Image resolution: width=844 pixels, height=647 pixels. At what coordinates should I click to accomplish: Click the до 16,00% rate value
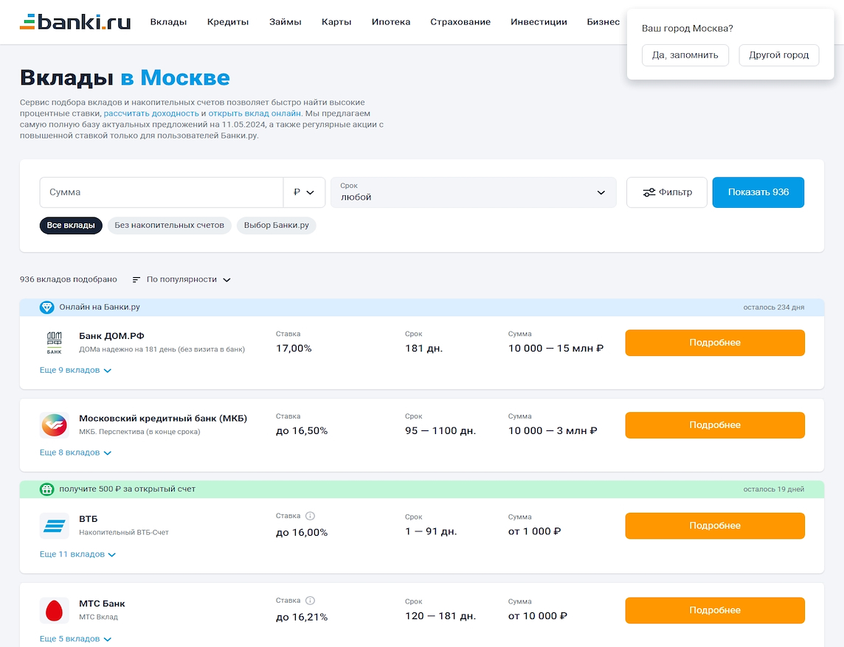[x=302, y=533]
